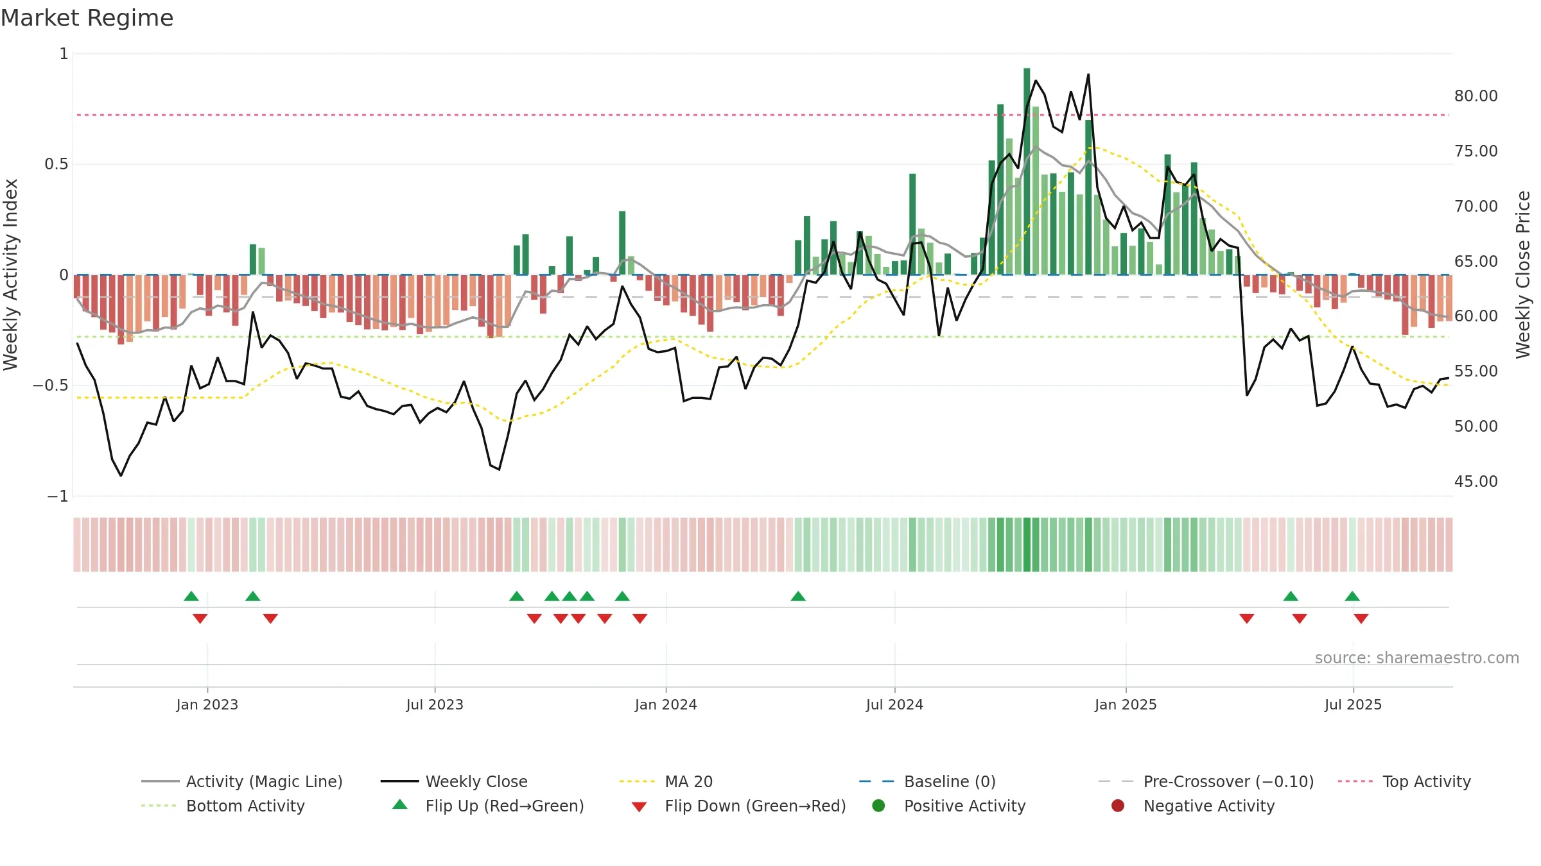
Task: Click the 0.5 activity axis tick
Action: point(56,164)
